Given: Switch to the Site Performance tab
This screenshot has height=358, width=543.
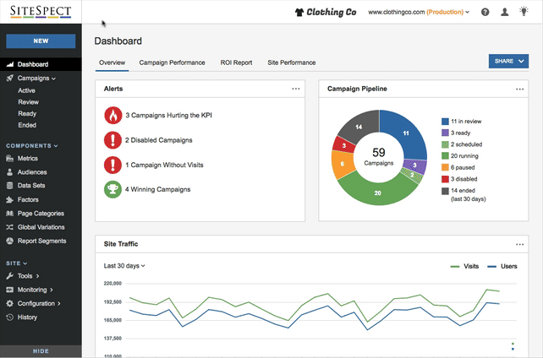Looking at the screenshot, I should coord(292,62).
